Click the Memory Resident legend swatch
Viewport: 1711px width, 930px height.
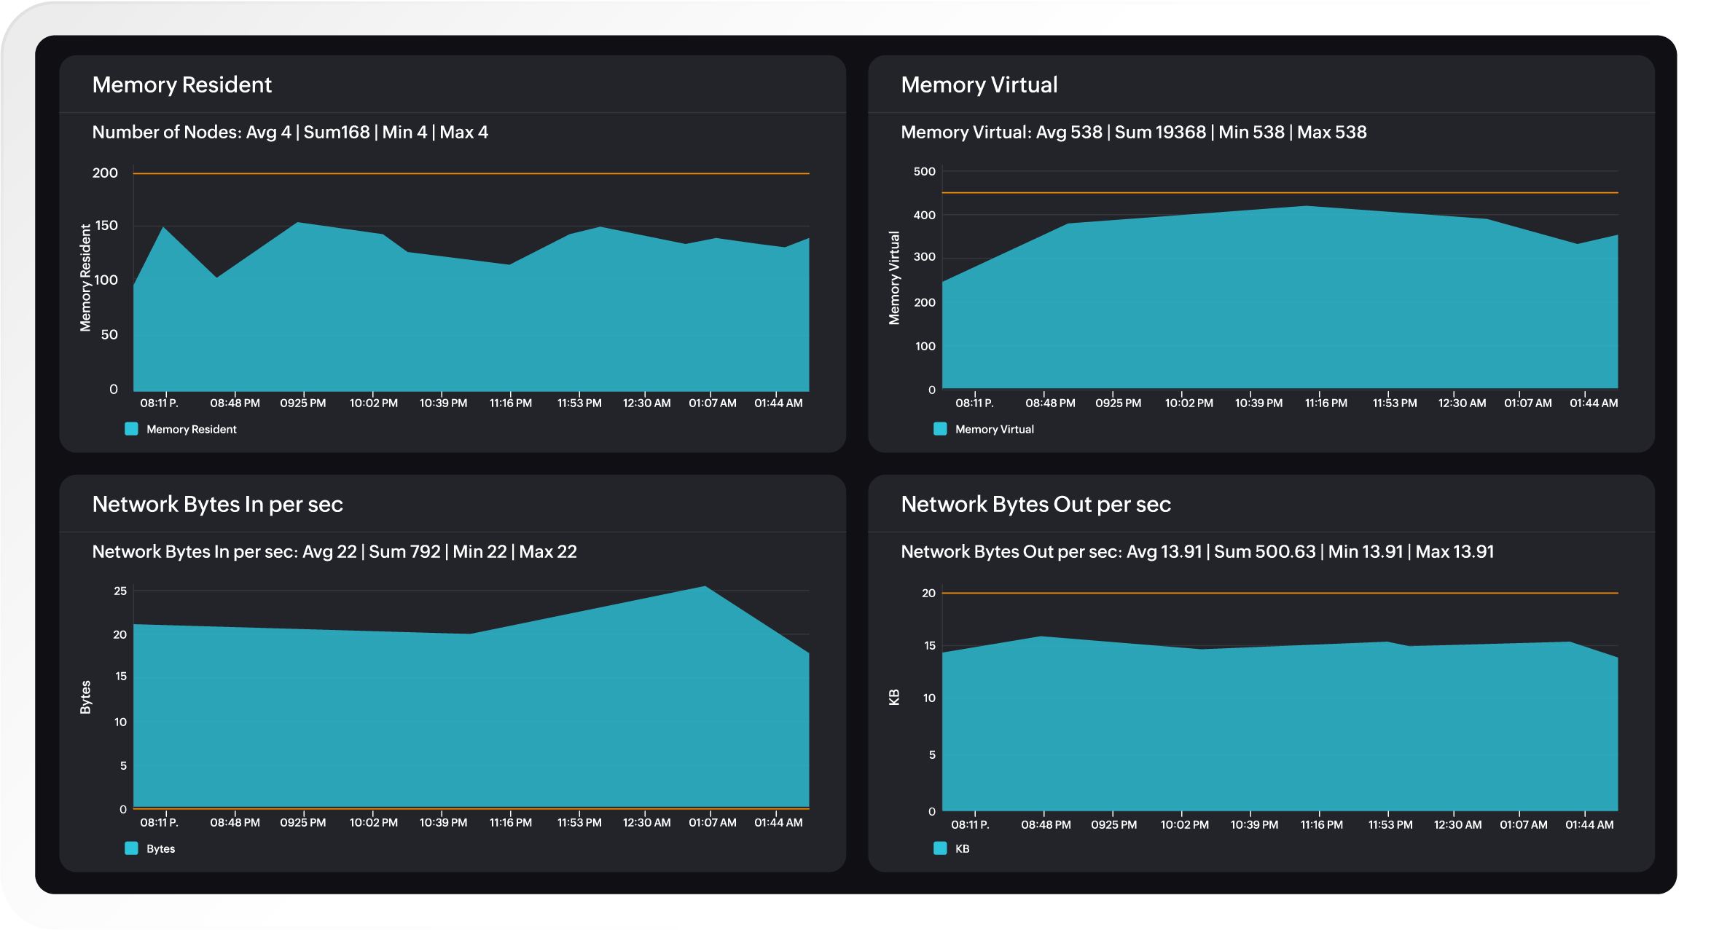coord(132,428)
